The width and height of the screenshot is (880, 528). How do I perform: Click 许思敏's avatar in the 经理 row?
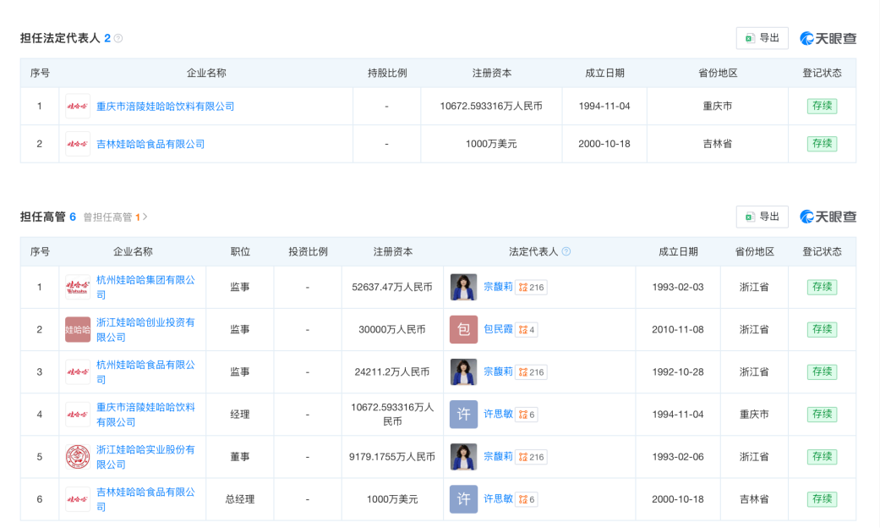point(463,415)
